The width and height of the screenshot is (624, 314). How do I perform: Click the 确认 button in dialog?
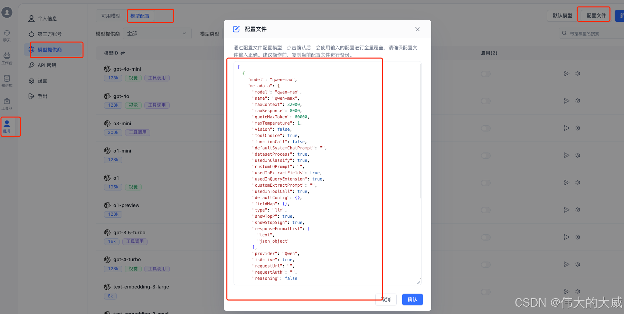[412, 300]
